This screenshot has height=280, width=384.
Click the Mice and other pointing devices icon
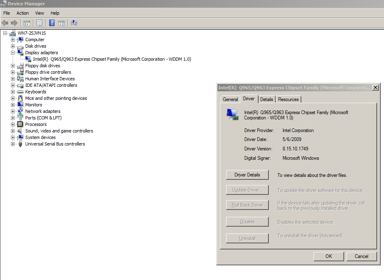(x=21, y=98)
